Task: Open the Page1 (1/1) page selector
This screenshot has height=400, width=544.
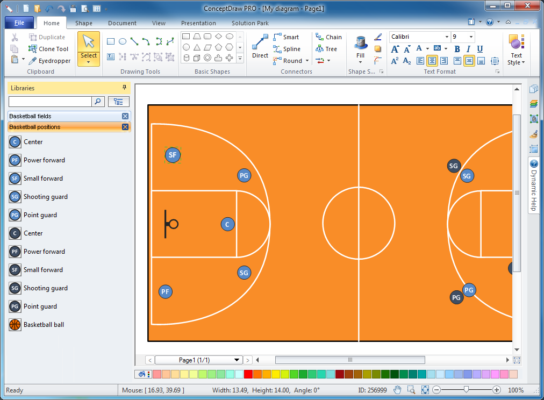Action: [198, 360]
